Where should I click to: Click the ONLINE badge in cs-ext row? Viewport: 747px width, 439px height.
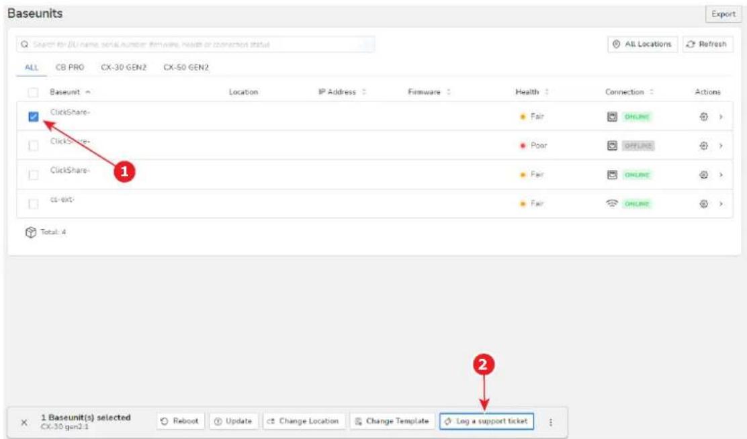[637, 204]
